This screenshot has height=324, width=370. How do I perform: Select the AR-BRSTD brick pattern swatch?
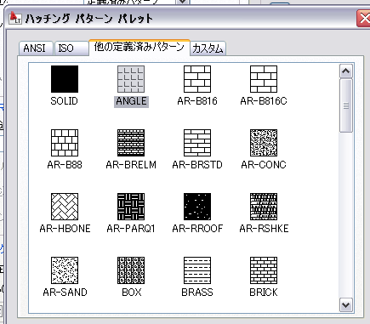(197, 143)
